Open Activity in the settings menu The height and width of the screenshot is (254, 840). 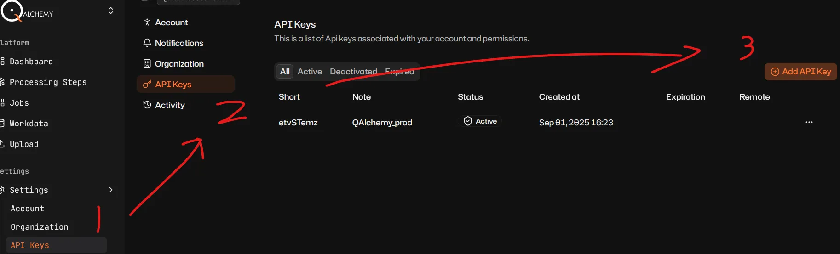tap(170, 105)
